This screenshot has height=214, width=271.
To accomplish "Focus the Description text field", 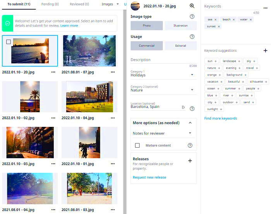I will [x=163, y=60].
